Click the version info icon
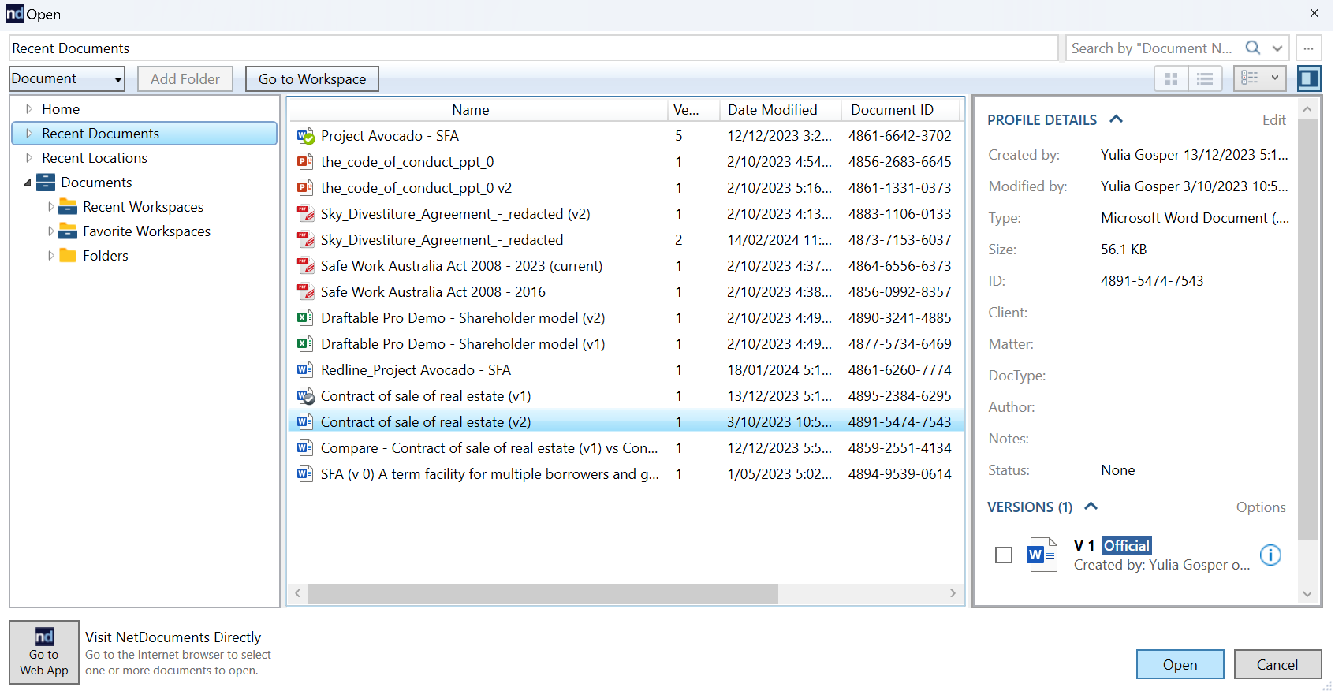1333x691 pixels. tap(1270, 555)
